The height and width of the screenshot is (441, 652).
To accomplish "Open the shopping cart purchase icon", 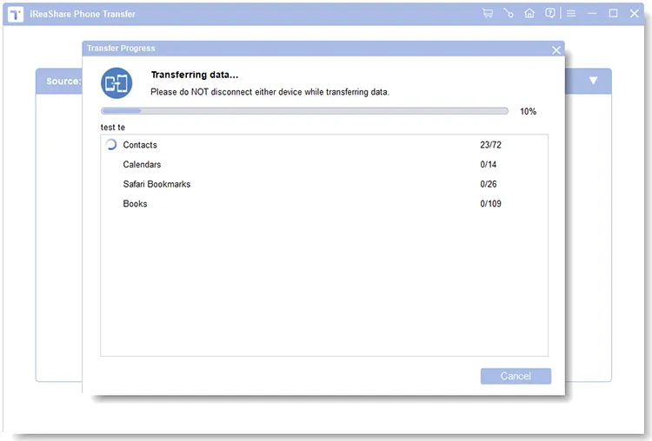I will pos(488,13).
